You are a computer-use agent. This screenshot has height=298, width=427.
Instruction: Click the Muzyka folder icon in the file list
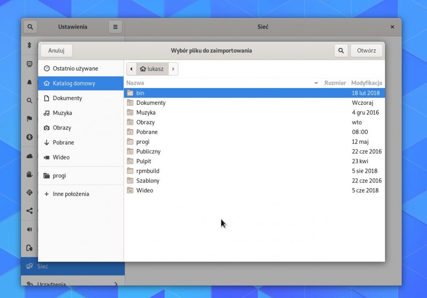coord(130,112)
